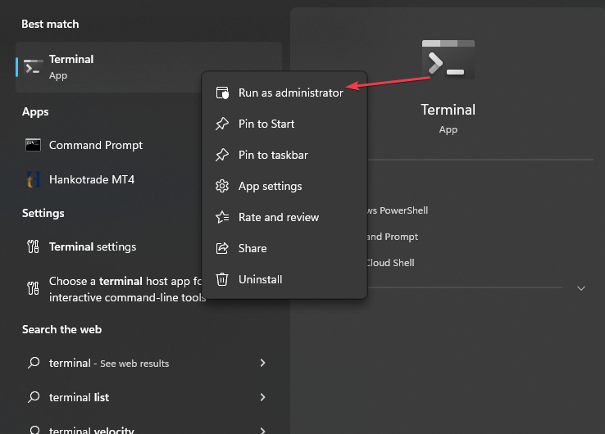Click the App settings gear icon

point(222,186)
